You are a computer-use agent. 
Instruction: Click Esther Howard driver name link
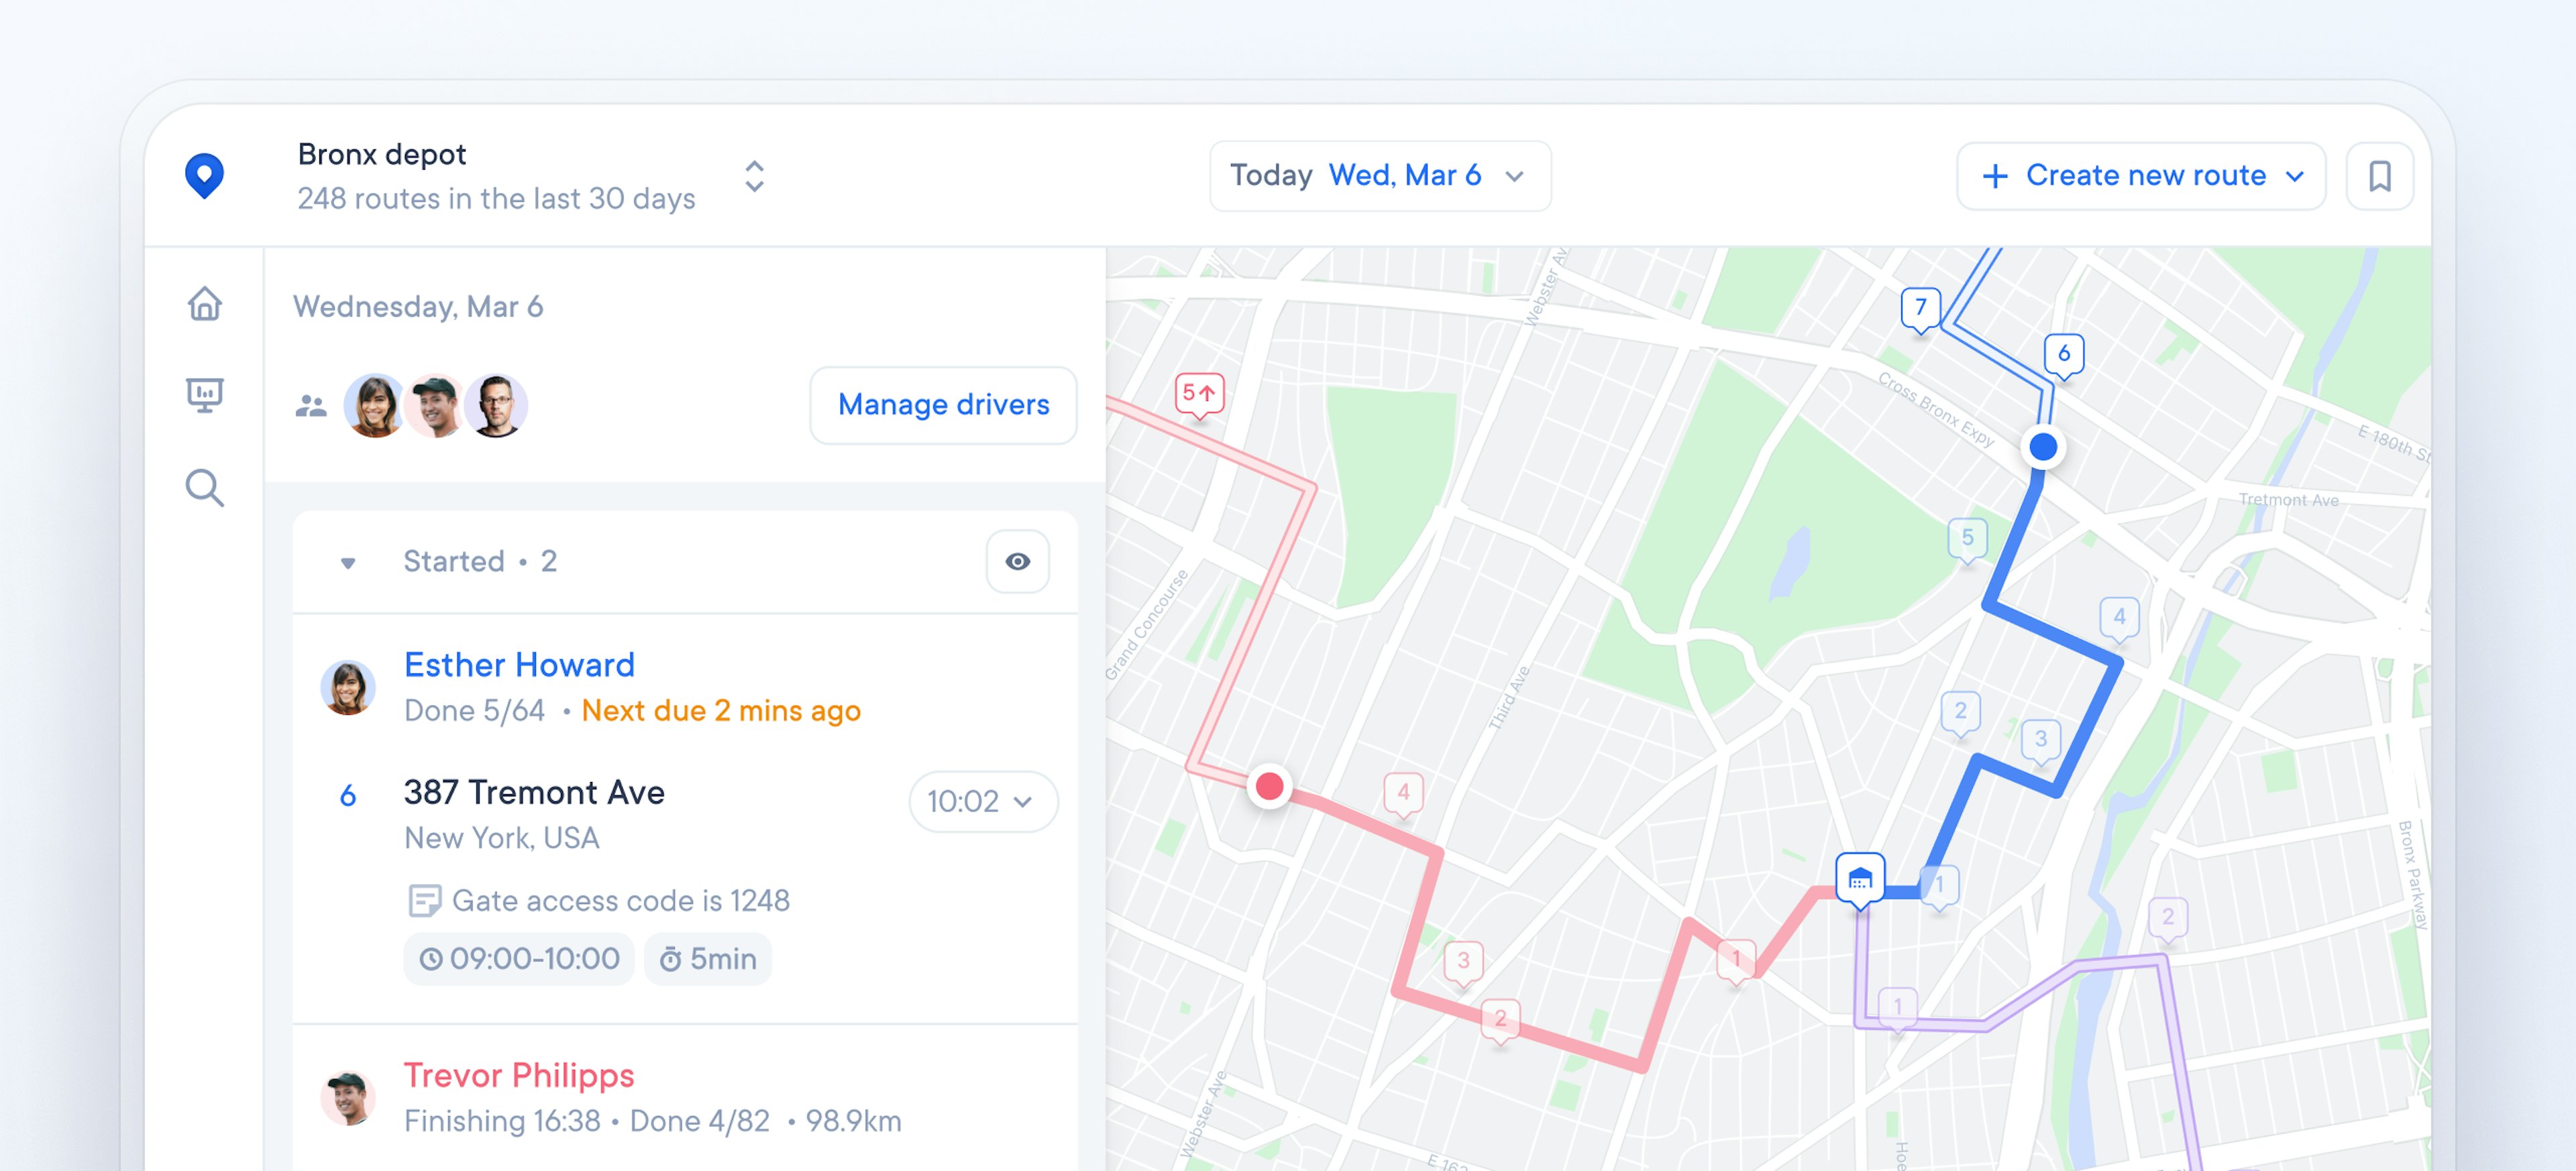click(519, 665)
